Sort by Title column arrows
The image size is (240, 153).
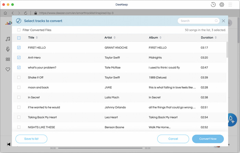[x=37, y=38]
